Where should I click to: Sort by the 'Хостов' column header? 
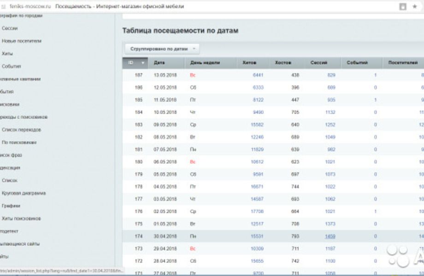point(283,63)
